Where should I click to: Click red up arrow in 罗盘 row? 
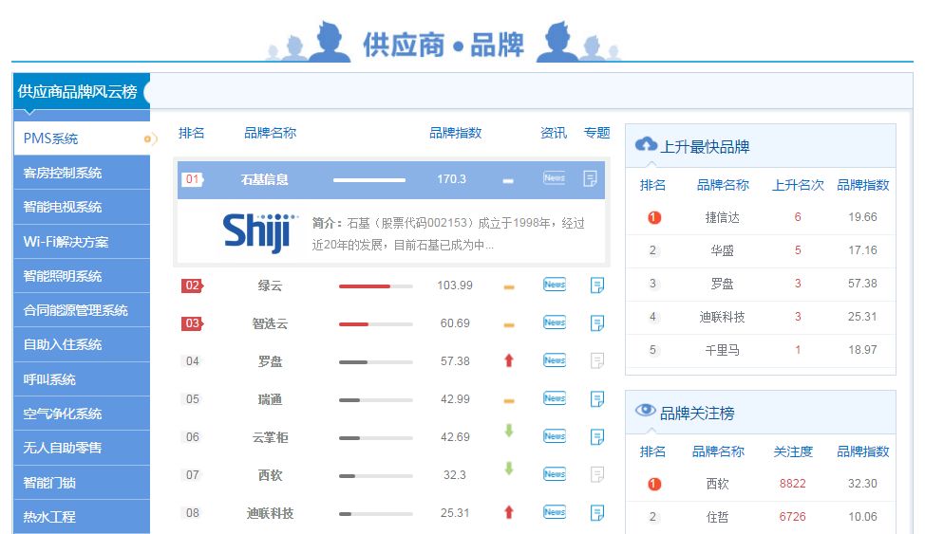(509, 360)
